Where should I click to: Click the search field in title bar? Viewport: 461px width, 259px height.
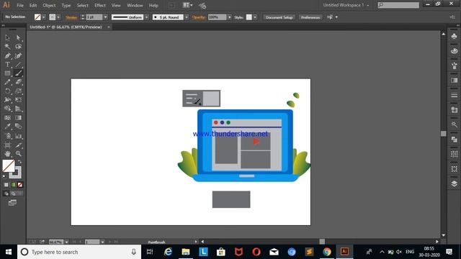coord(398,5)
